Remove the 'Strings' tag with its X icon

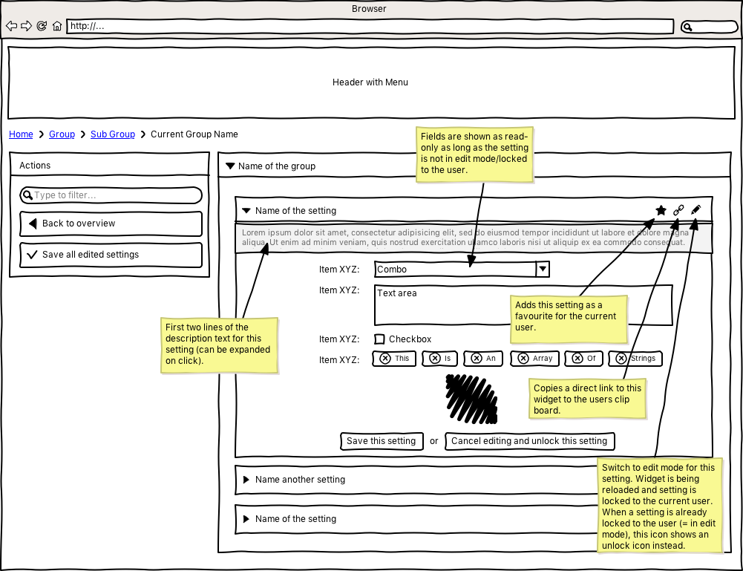click(621, 359)
